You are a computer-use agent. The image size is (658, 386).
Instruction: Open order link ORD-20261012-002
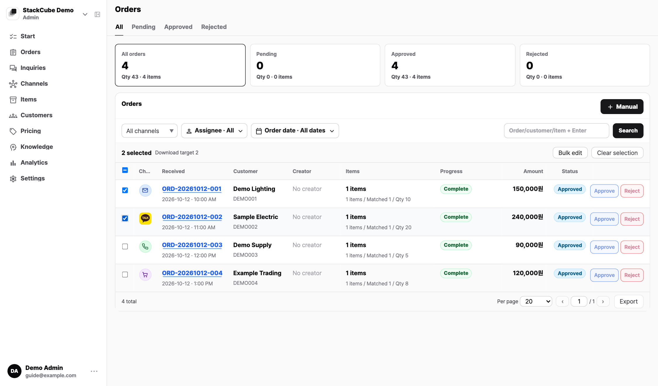192,217
